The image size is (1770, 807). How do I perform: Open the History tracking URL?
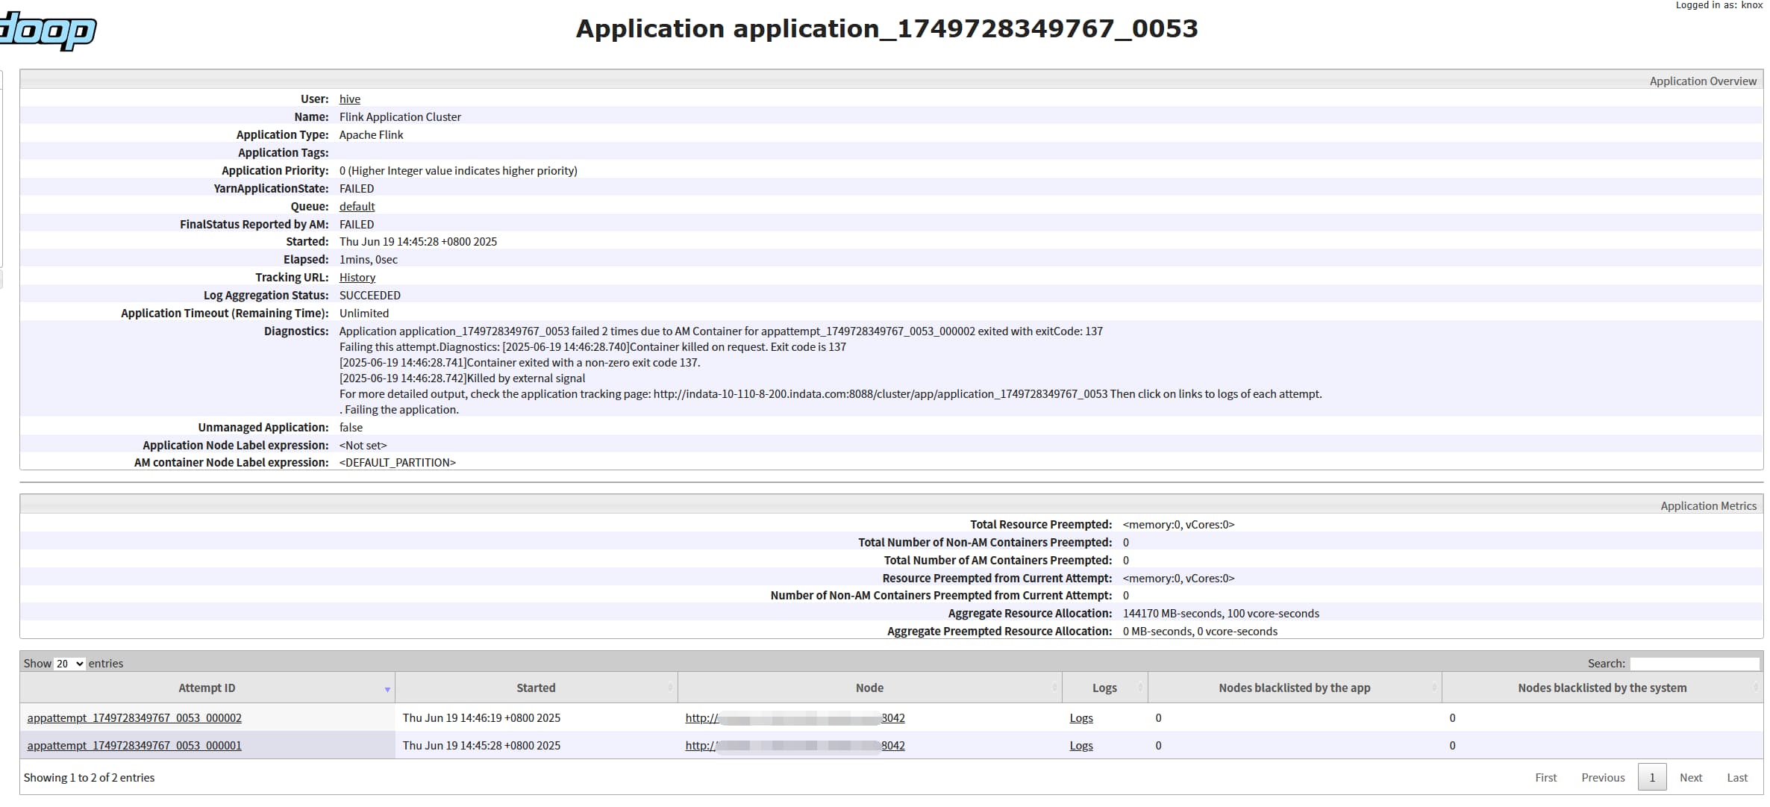coord(357,278)
